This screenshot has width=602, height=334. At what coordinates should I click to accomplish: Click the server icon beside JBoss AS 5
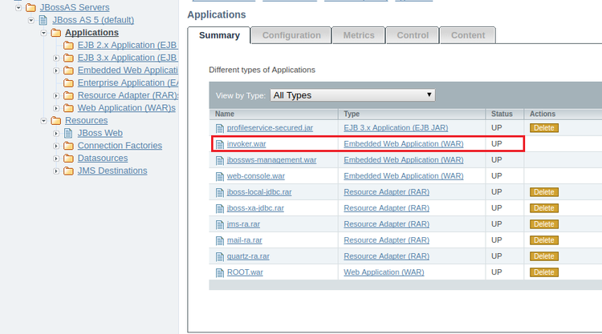(43, 19)
